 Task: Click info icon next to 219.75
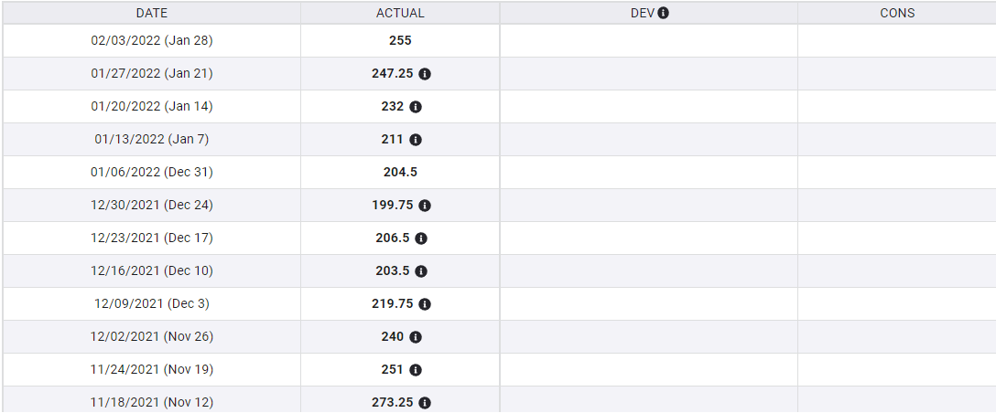click(x=425, y=304)
